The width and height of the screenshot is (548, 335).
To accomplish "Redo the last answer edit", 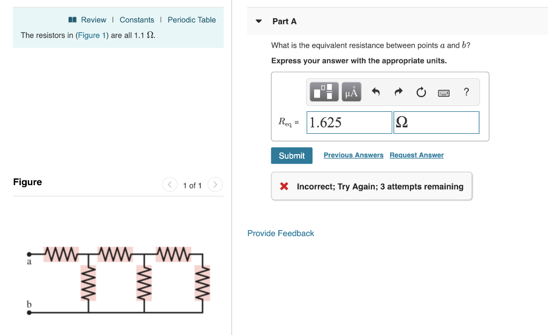I will (x=398, y=92).
